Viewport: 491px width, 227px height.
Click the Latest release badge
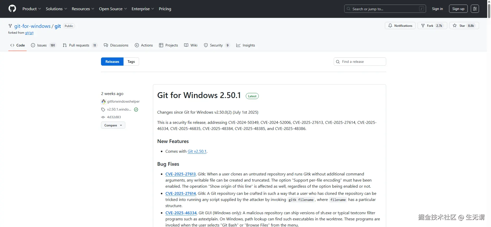tap(252, 96)
